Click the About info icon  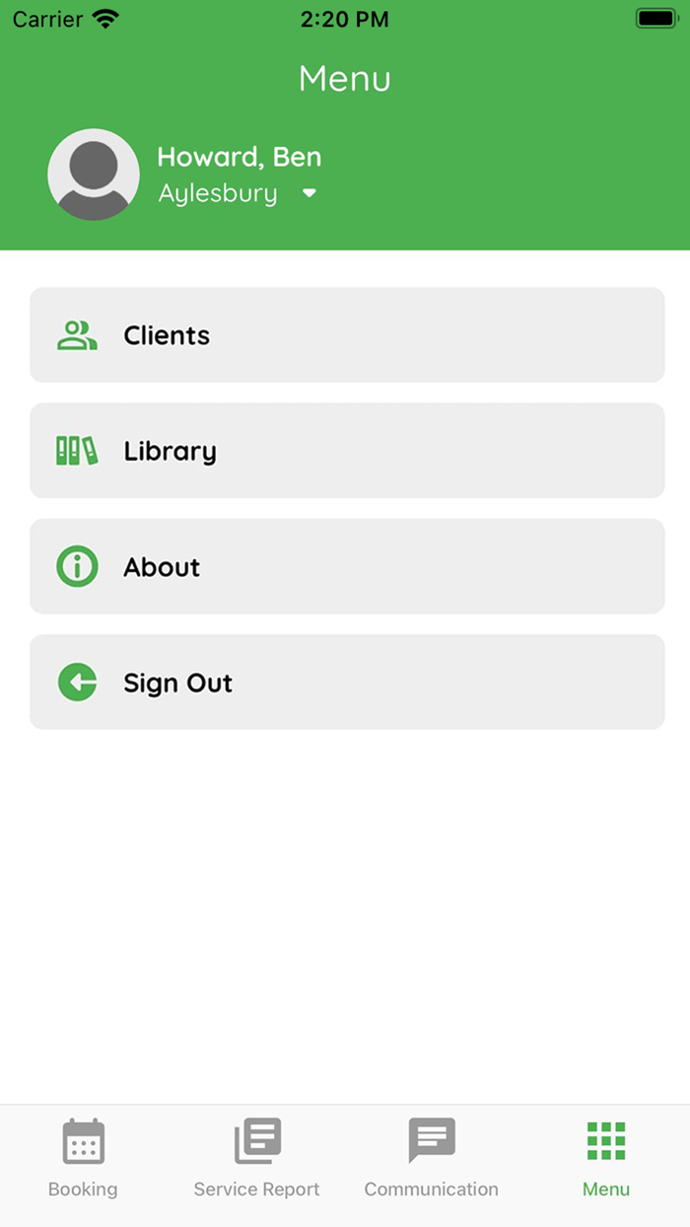76,566
